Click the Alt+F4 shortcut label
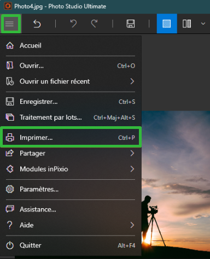The width and height of the screenshot is (210, 259). 126,245
